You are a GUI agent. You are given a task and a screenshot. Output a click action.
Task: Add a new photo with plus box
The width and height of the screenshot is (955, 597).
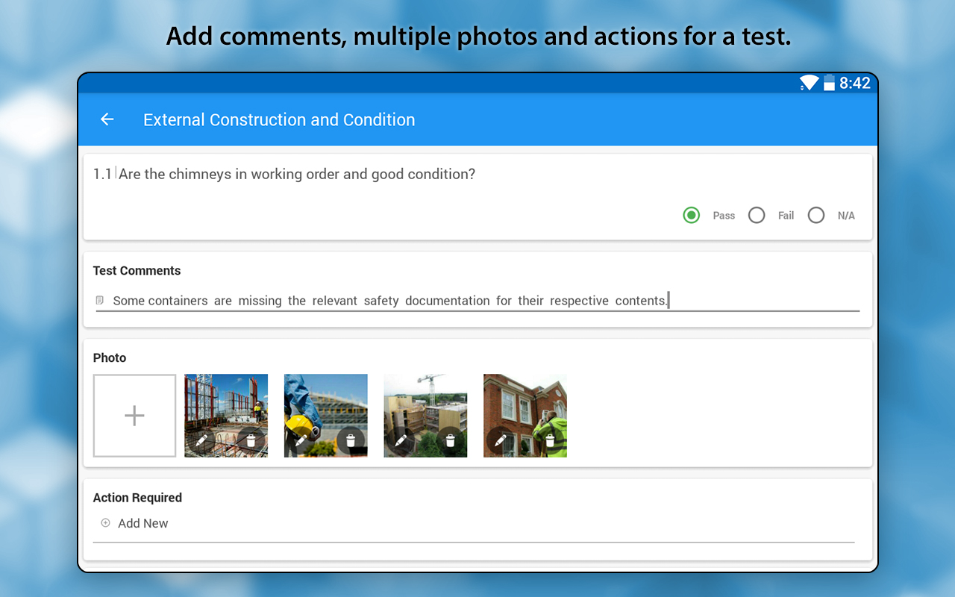(x=134, y=416)
